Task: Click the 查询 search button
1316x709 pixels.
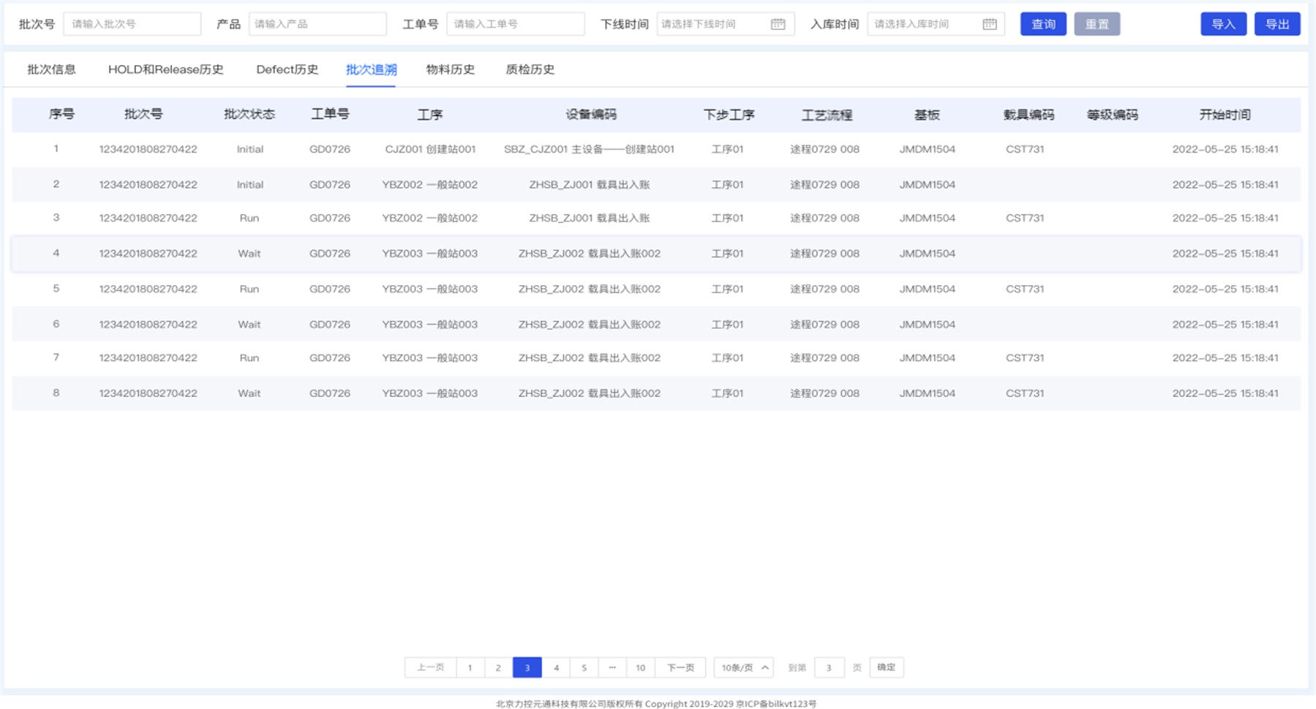Action: (1042, 24)
